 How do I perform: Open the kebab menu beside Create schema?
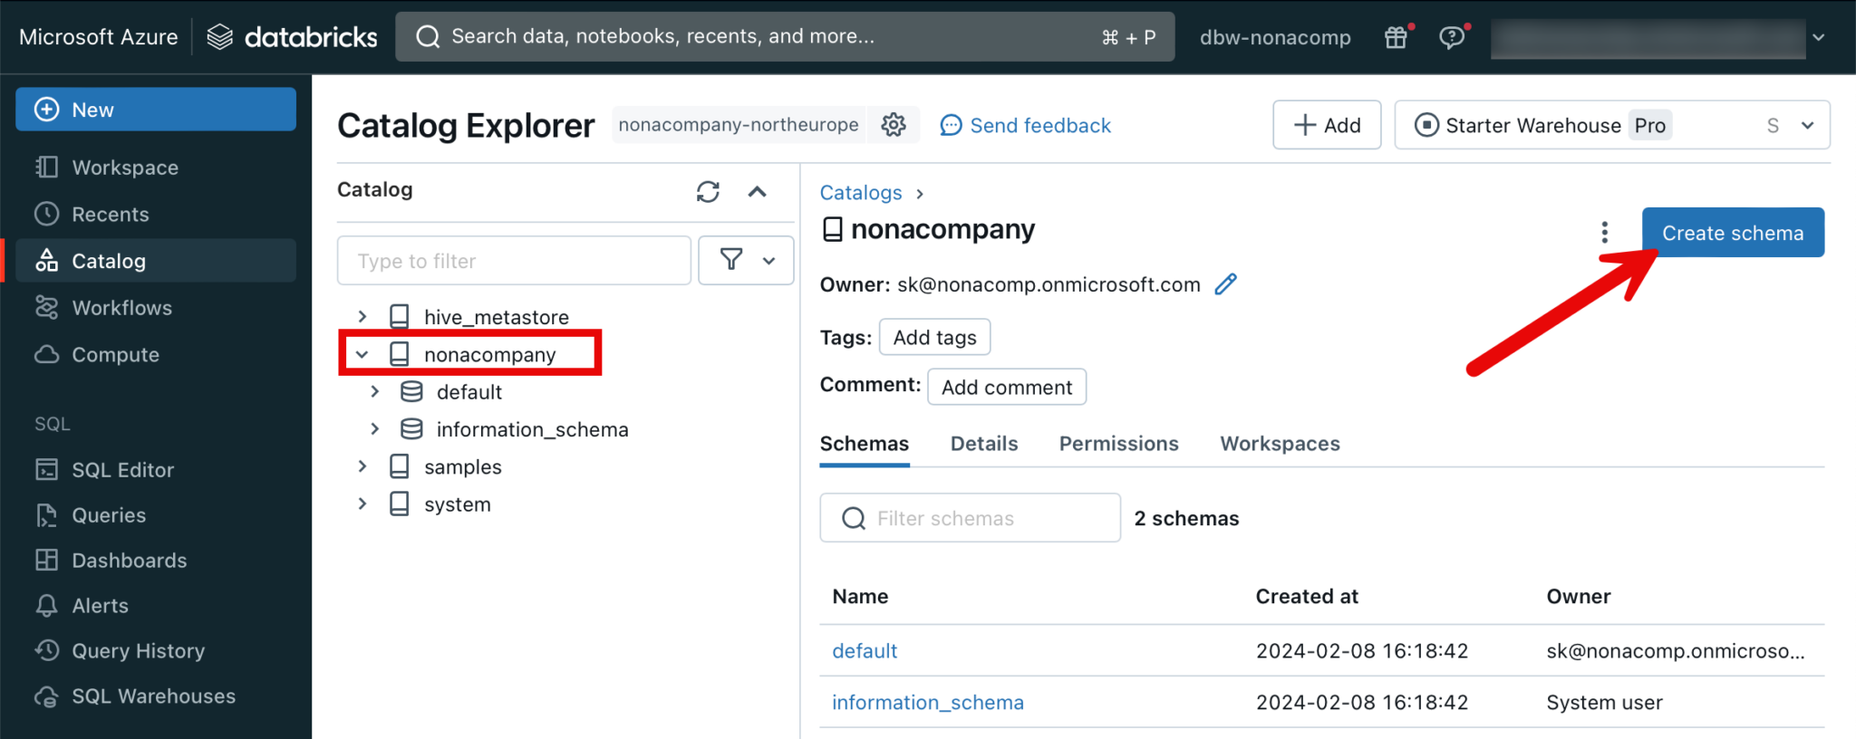[x=1604, y=233]
